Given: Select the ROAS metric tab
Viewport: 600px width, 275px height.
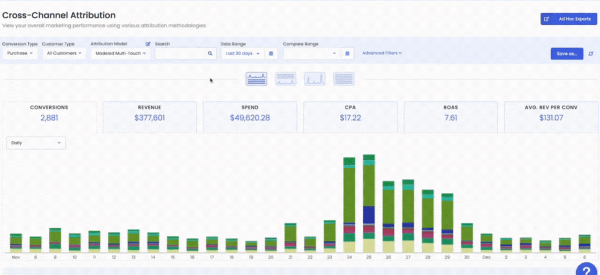Looking at the screenshot, I should tap(450, 113).
